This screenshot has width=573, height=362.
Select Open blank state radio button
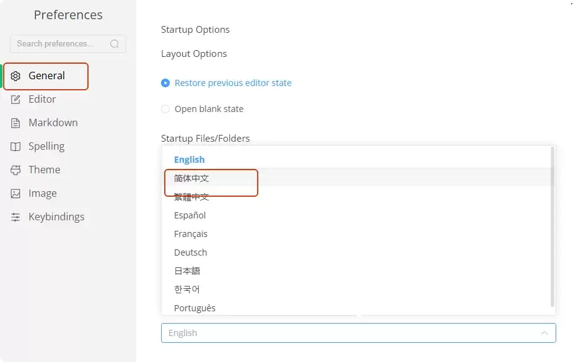pos(165,109)
